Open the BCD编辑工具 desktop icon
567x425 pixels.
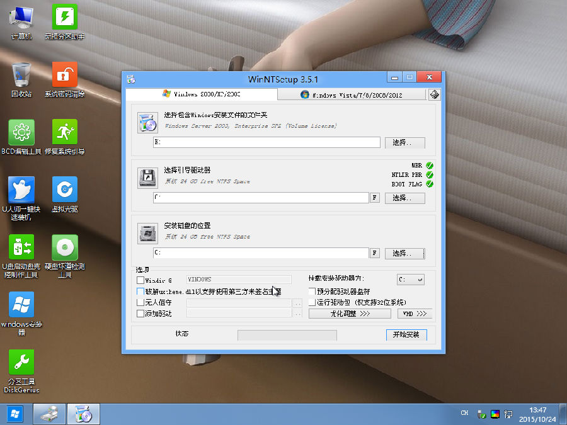pyautogui.click(x=21, y=132)
